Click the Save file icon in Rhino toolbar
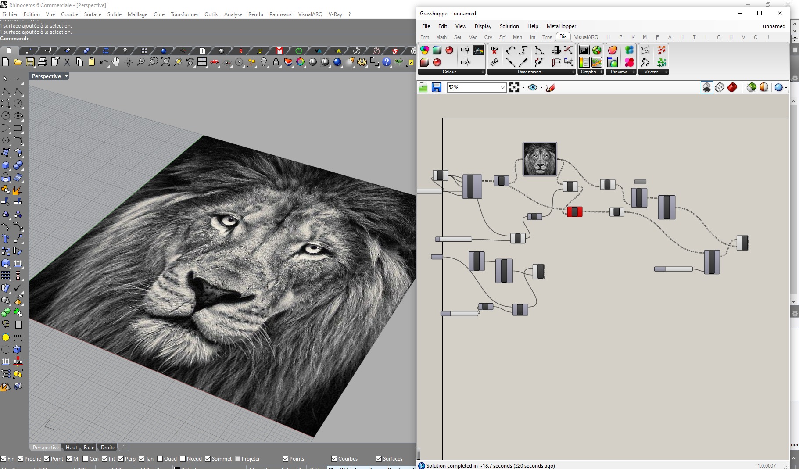 point(30,62)
